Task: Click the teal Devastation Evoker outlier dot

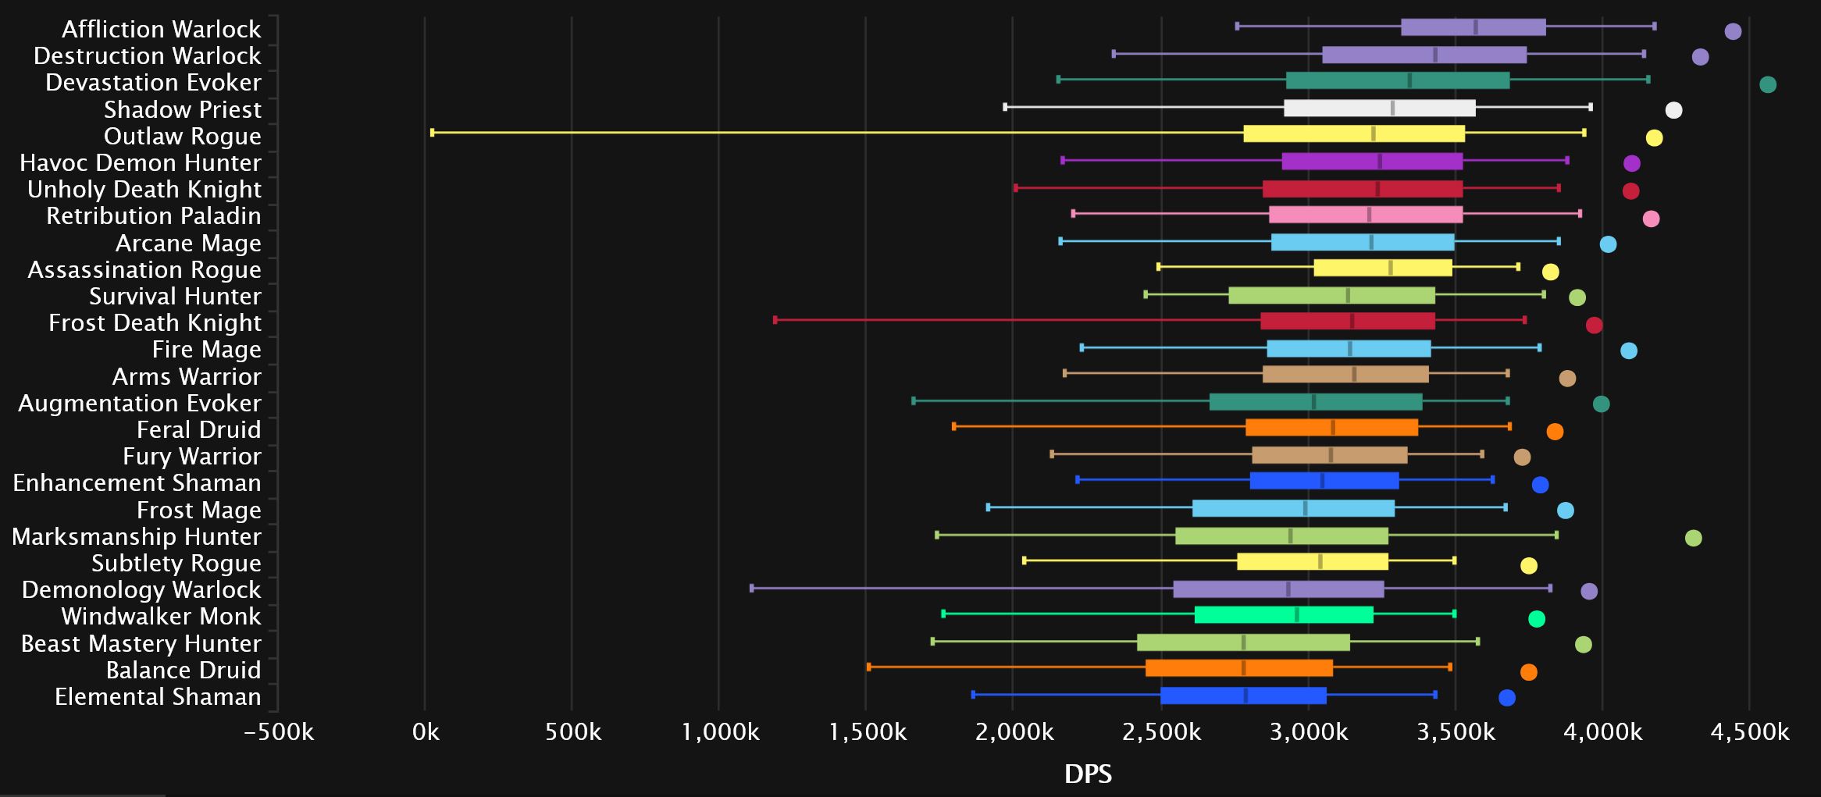Action: coord(1768,84)
